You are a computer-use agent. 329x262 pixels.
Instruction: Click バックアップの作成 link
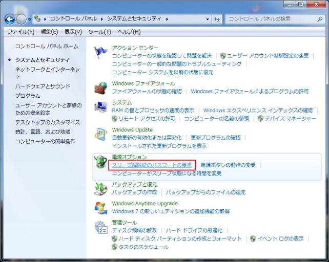[x=134, y=192]
